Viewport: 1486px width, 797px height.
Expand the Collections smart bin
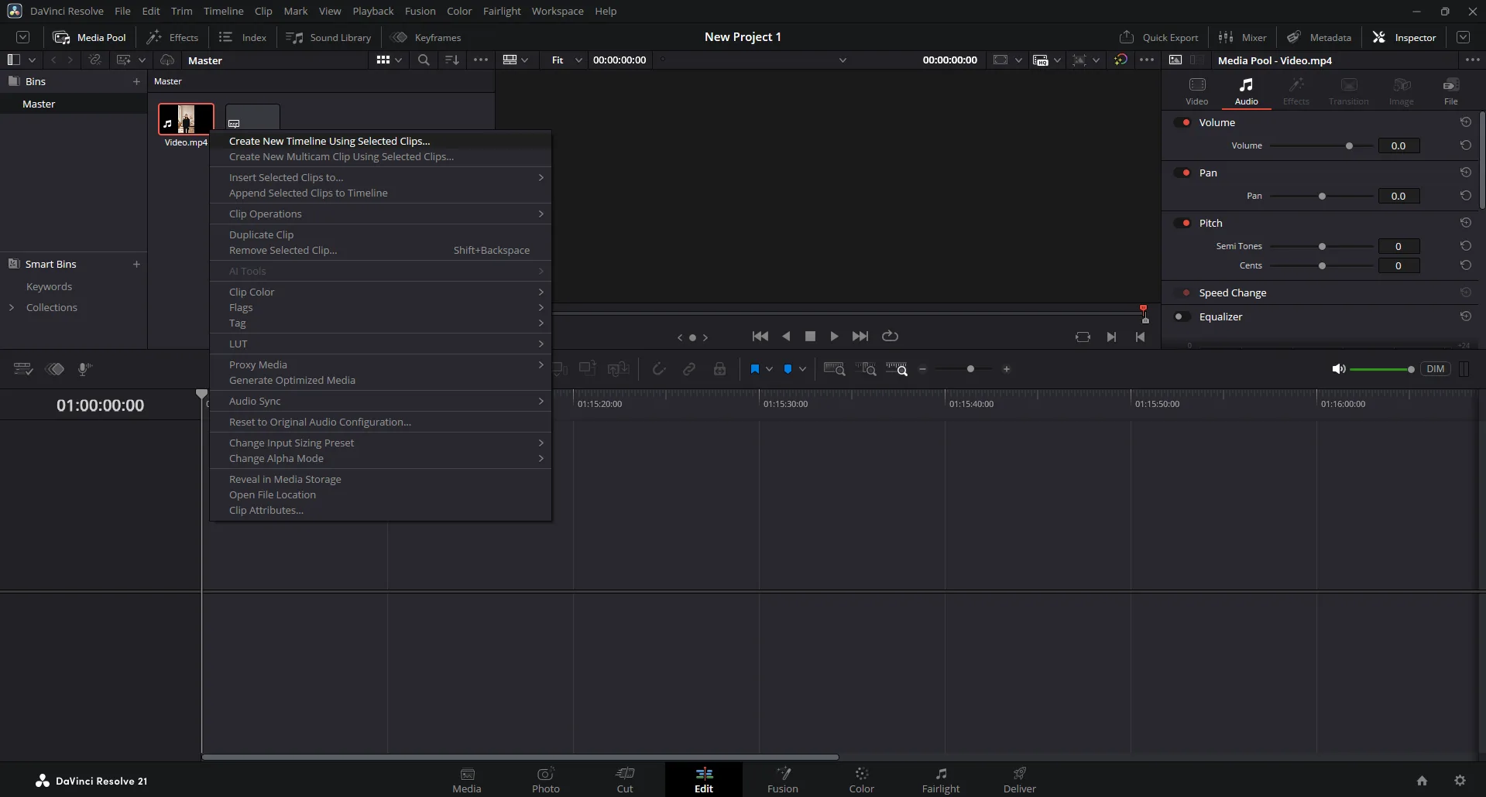click(12, 307)
